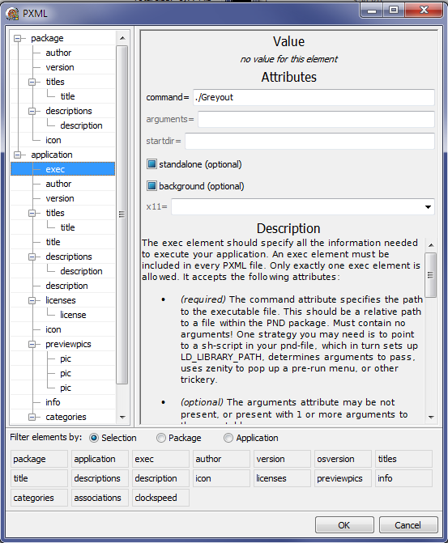Click tree scrollbar down arrow
Image resolution: width=448 pixels, height=543 pixels.
click(122, 418)
